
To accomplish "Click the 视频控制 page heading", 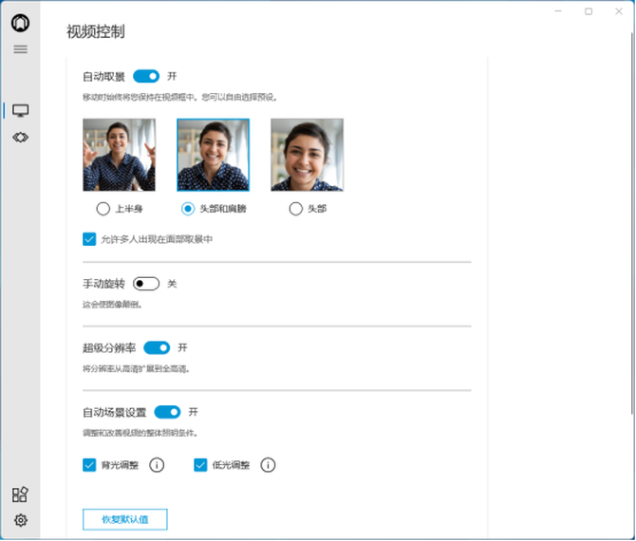I will pos(96,31).
